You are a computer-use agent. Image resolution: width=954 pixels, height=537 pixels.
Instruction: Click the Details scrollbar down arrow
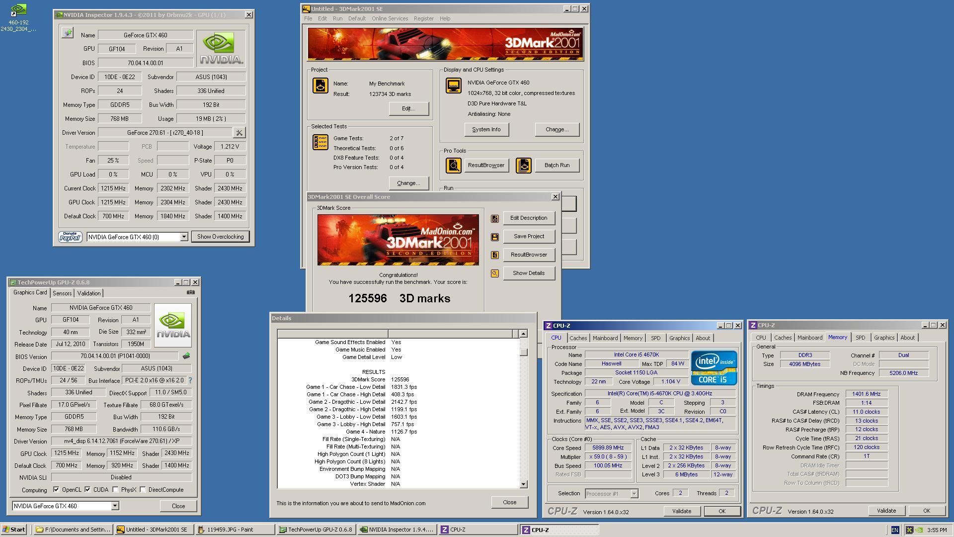pos(523,484)
